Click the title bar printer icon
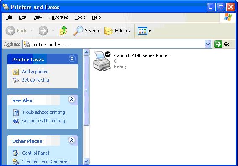Screen dimensions: 238x166 point(6,7)
